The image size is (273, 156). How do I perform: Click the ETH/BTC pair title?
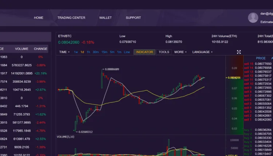(65, 36)
